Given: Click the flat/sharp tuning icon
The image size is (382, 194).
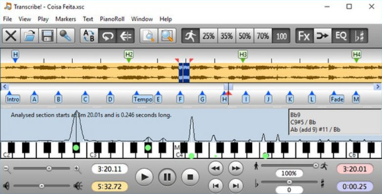Looking at the screenshot, I should pyautogui.click(x=359, y=36).
